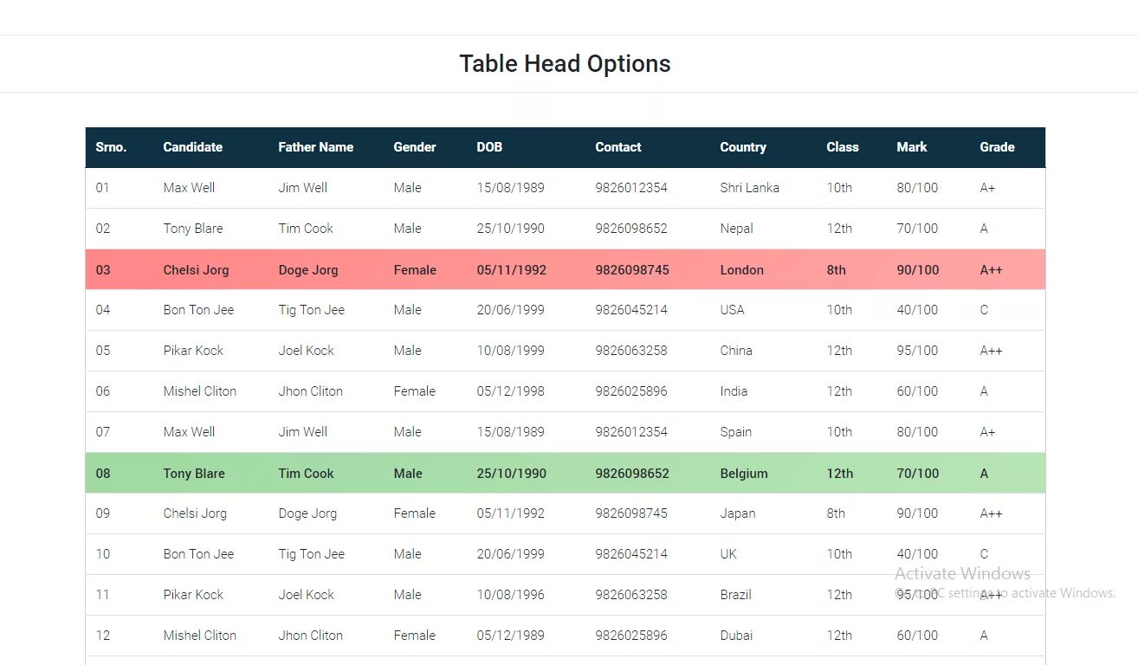Click the Gender header cell
Screen dimensions: 1138x665
coord(415,147)
